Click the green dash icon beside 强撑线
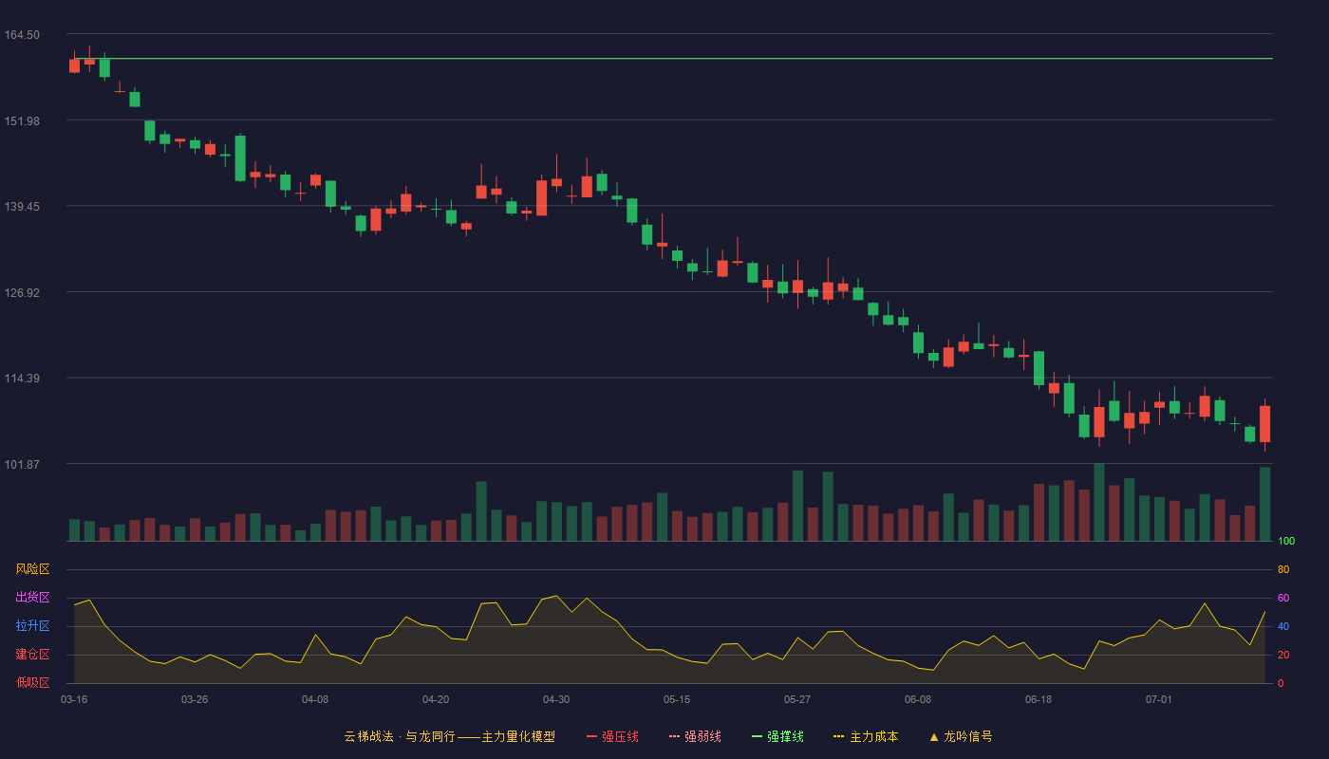The image size is (1329, 759). point(757,736)
